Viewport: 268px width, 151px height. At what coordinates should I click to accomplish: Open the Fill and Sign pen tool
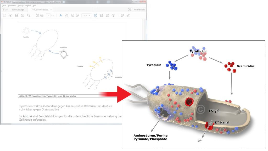point(128,15)
